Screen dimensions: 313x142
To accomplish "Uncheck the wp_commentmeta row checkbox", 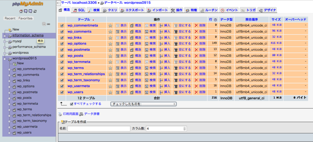I will [62, 26].
